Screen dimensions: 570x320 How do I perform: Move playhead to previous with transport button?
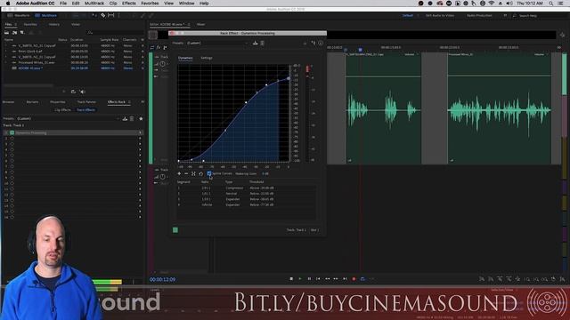point(318,278)
